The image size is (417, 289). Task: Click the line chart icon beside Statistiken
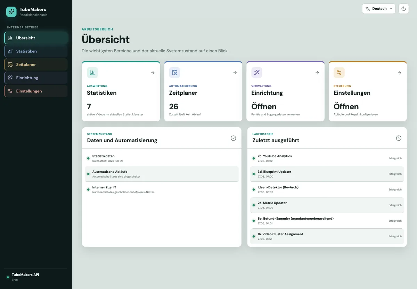coord(10,51)
